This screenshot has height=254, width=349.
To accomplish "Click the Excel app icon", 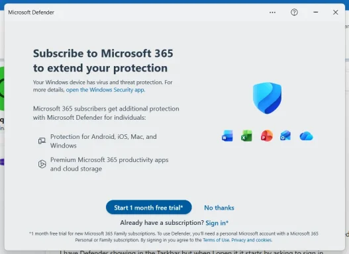I will [x=246, y=136].
